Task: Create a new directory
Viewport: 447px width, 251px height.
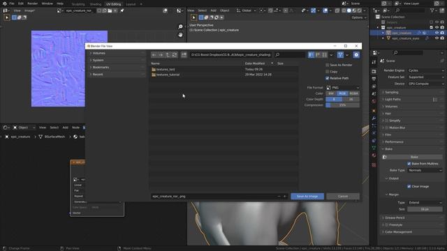Action: [184, 54]
